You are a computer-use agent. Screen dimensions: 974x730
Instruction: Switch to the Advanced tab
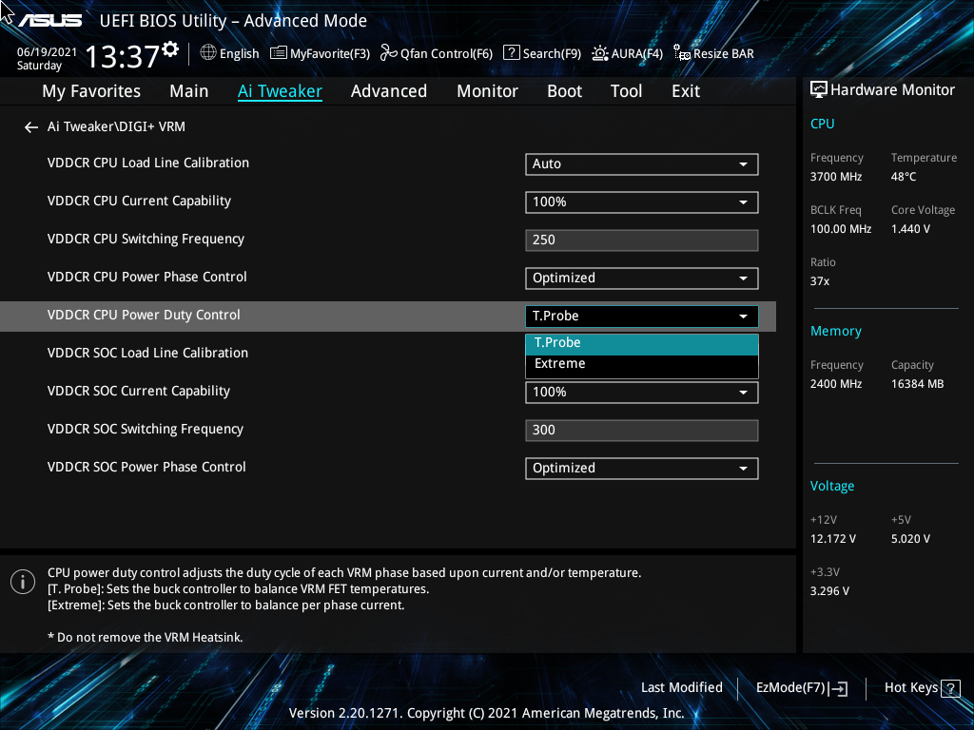[x=389, y=90]
